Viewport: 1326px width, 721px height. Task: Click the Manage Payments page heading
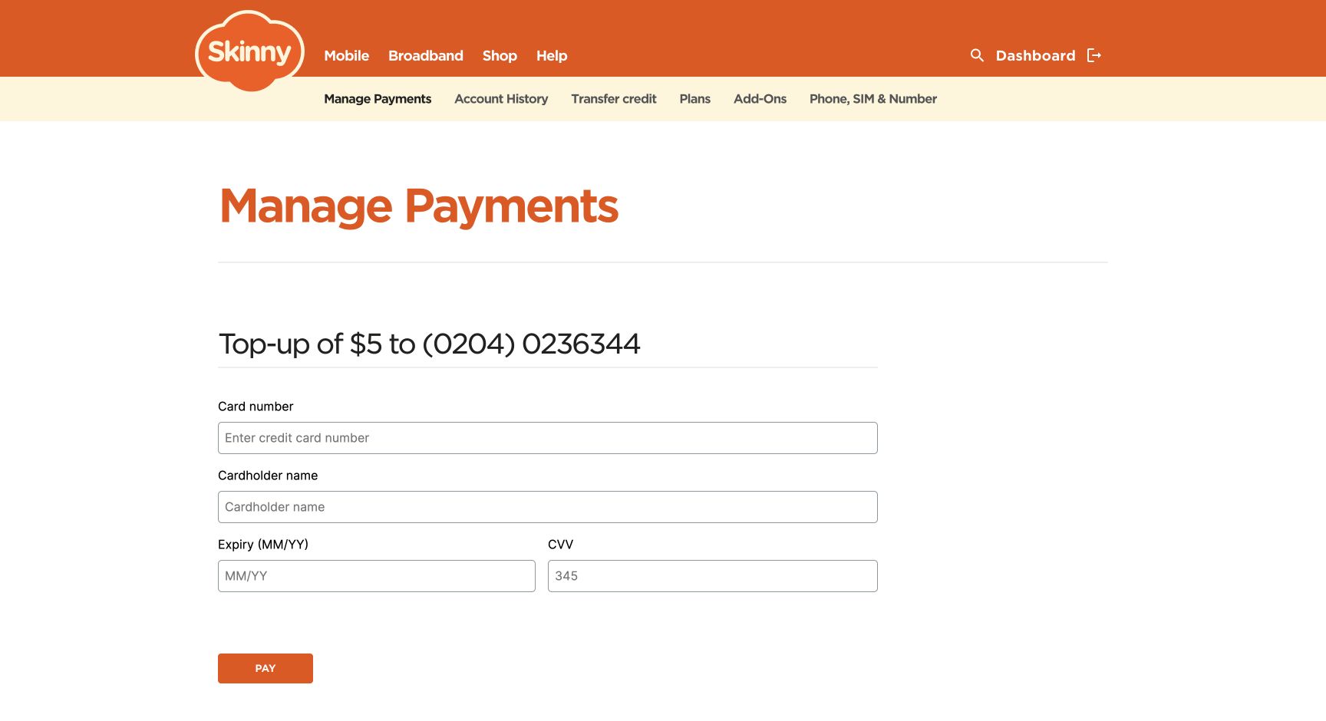point(419,206)
